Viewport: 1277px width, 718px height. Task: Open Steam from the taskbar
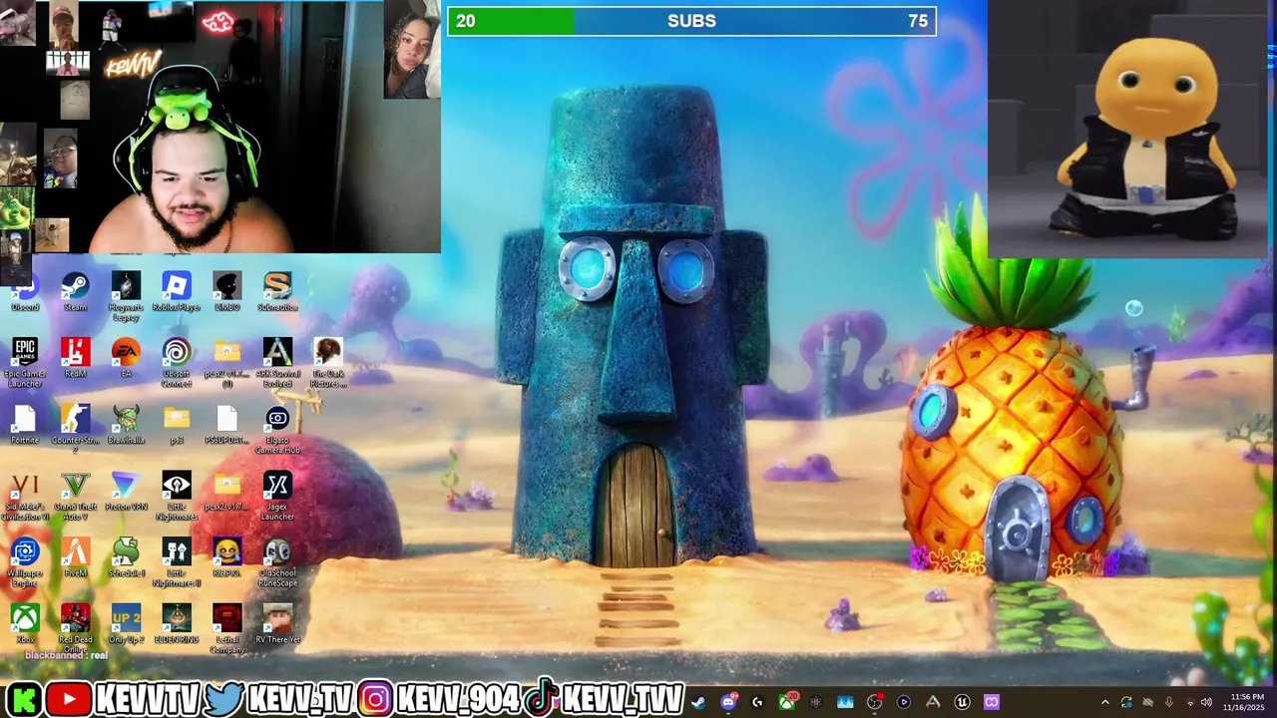(x=698, y=702)
